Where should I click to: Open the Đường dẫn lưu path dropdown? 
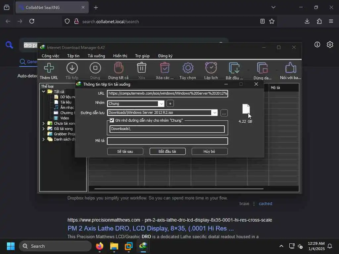(x=215, y=112)
